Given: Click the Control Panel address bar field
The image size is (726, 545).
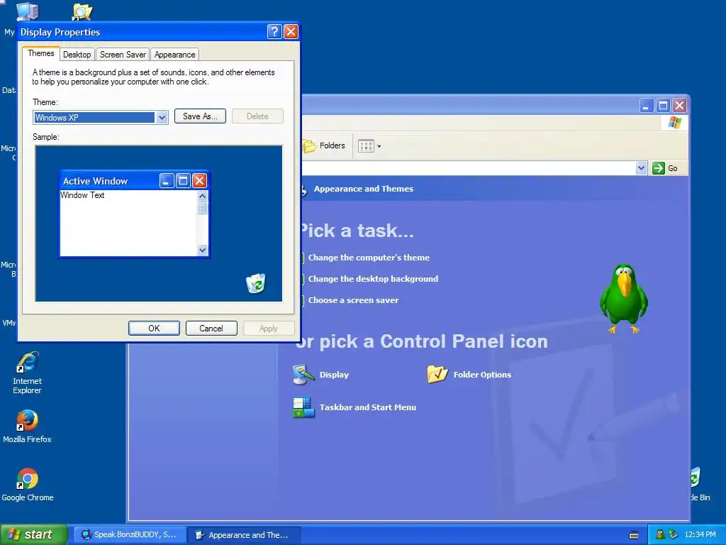Looking at the screenshot, I should (x=469, y=168).
